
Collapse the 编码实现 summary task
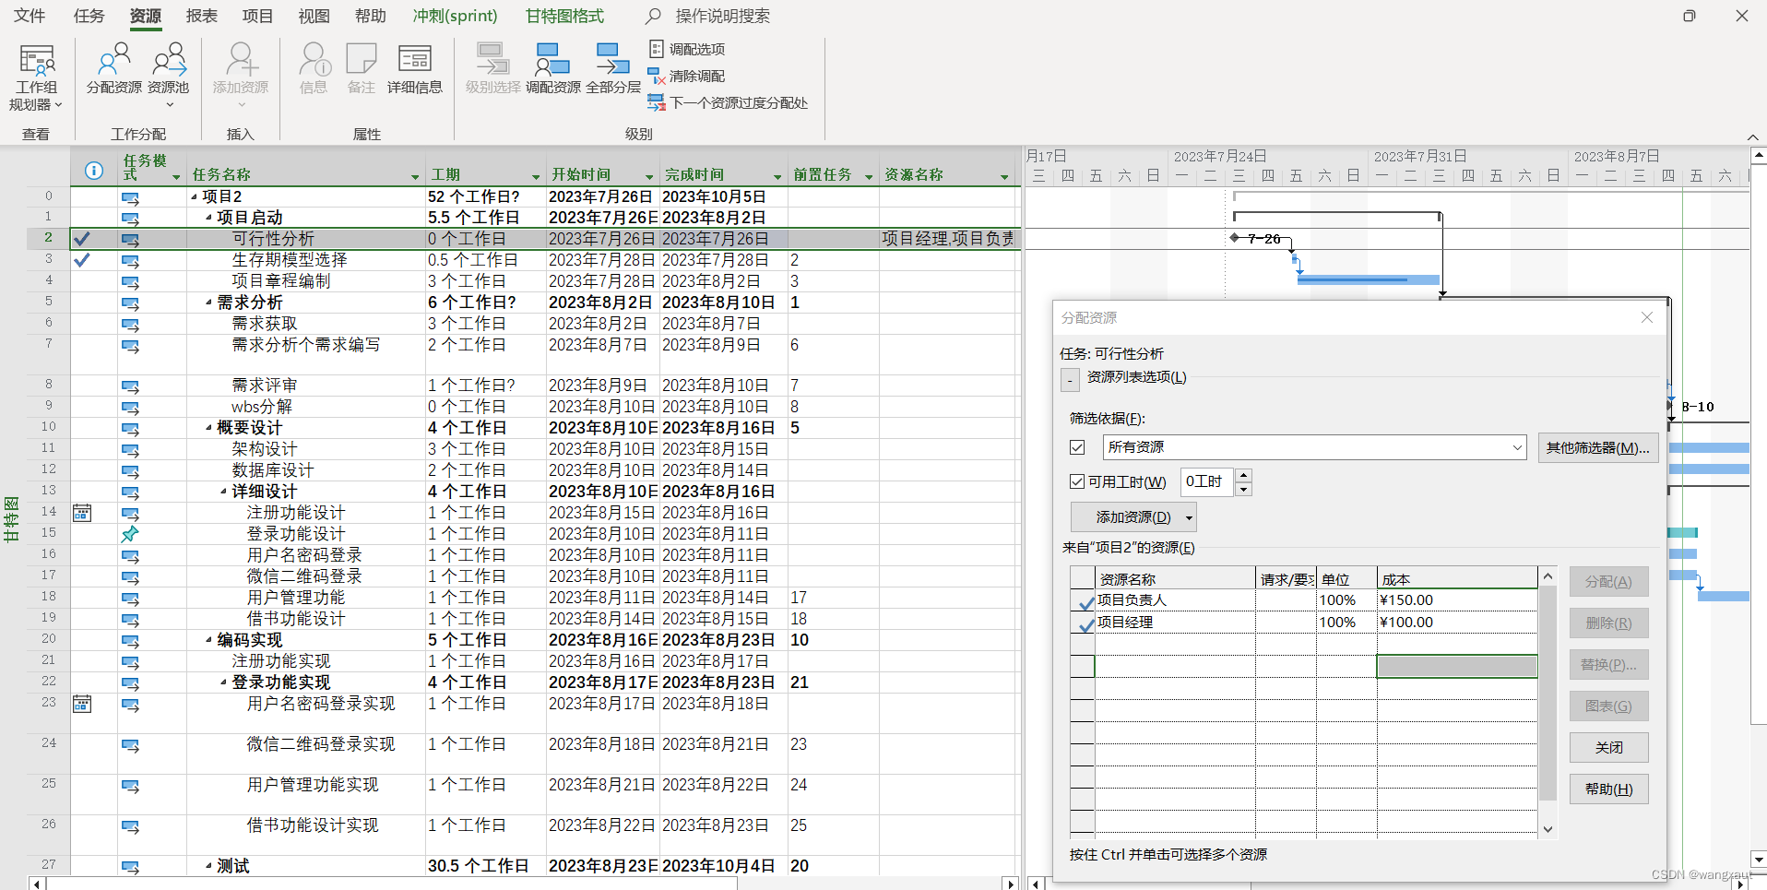[209, 640]
